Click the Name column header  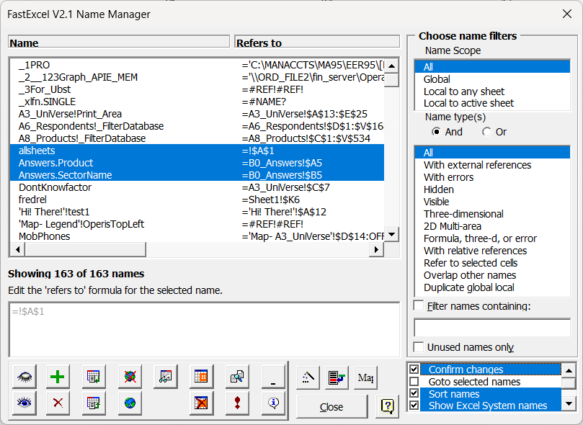[119, 42]
